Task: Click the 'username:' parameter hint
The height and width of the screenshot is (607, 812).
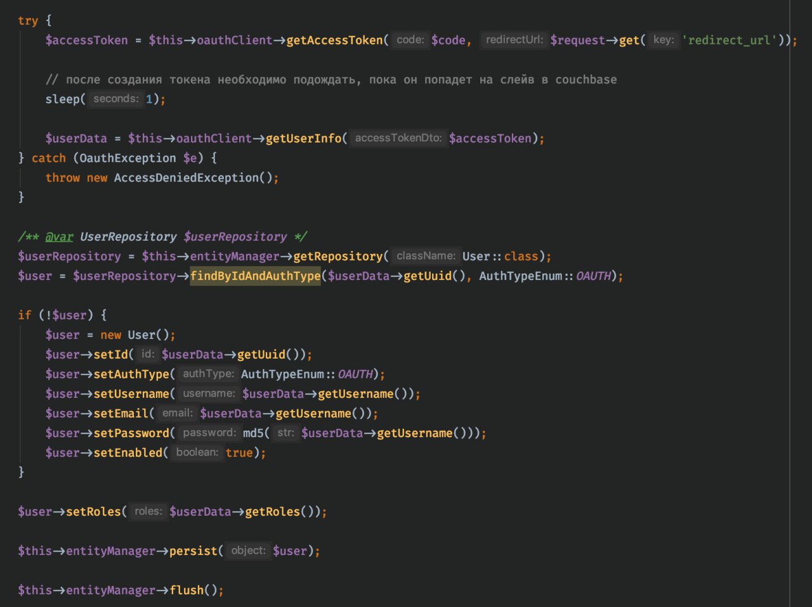Action: tap(209, 393)
